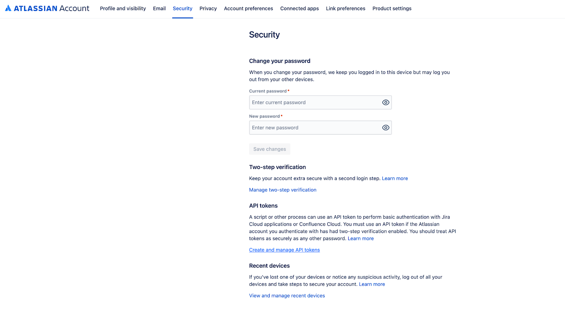Open the Link preferences tab
The image size is (565, 321).
[345, 8]
